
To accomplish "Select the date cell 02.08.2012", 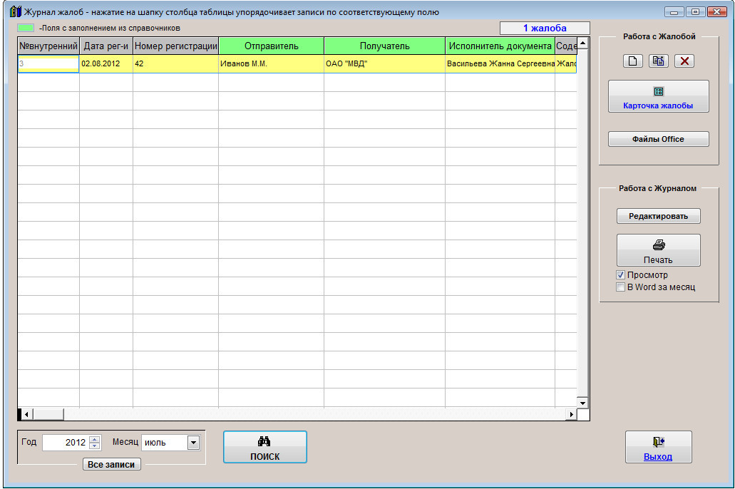I will pyautogui.click(x=106, y=63).
